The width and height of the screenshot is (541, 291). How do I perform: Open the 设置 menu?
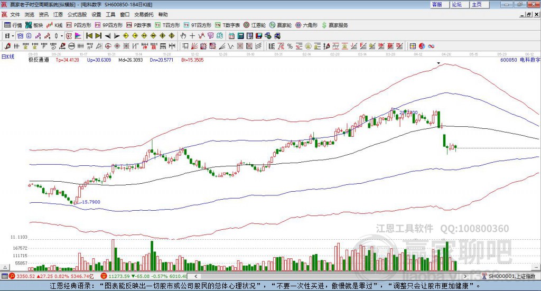(x=96, y=14)
